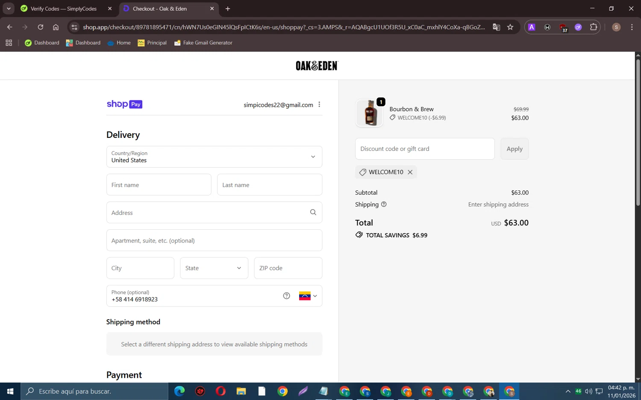Open Opera browser from the taskbar
The height and width of the screenshot is (400, 641).
(221, 391)
